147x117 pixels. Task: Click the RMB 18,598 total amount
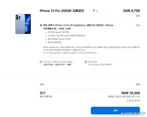131,93
